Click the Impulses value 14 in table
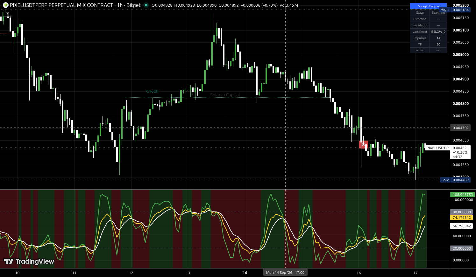The height and width of the screenshot is (277, 476). [x=438, y=38]
